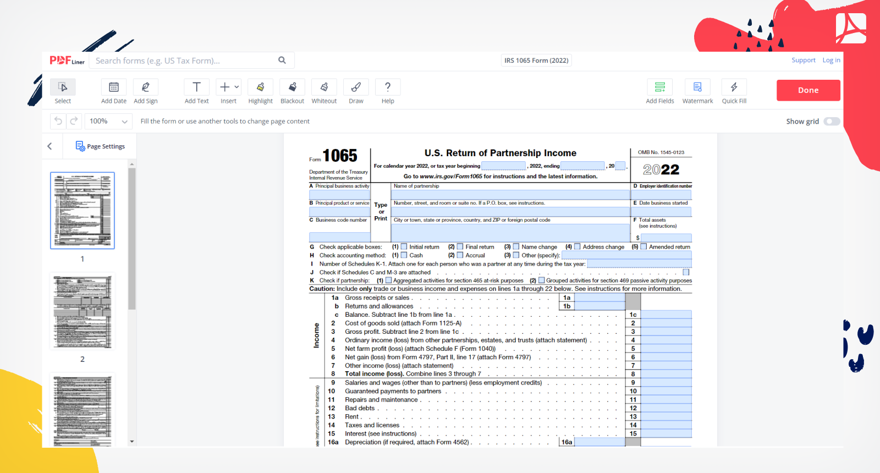Viewport: 880px width, 473px height.
Task: Select page 2 thumbnail
Action: coord(82,312)
